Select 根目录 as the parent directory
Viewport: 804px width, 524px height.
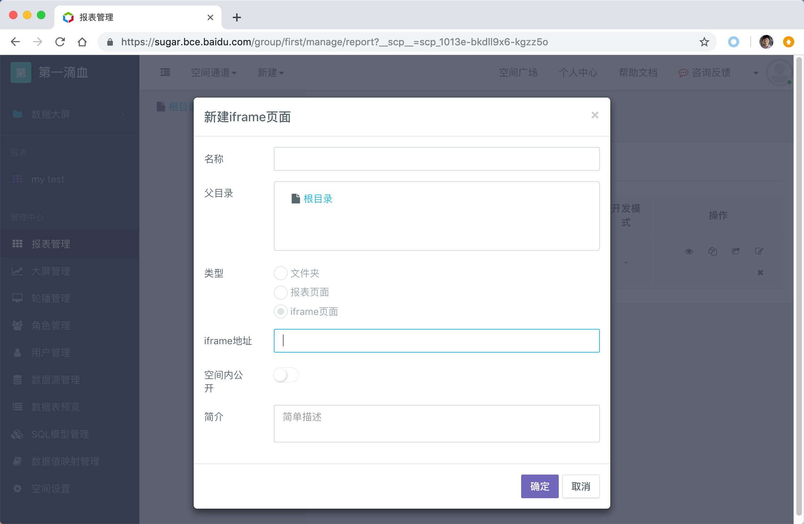(318, 199)
